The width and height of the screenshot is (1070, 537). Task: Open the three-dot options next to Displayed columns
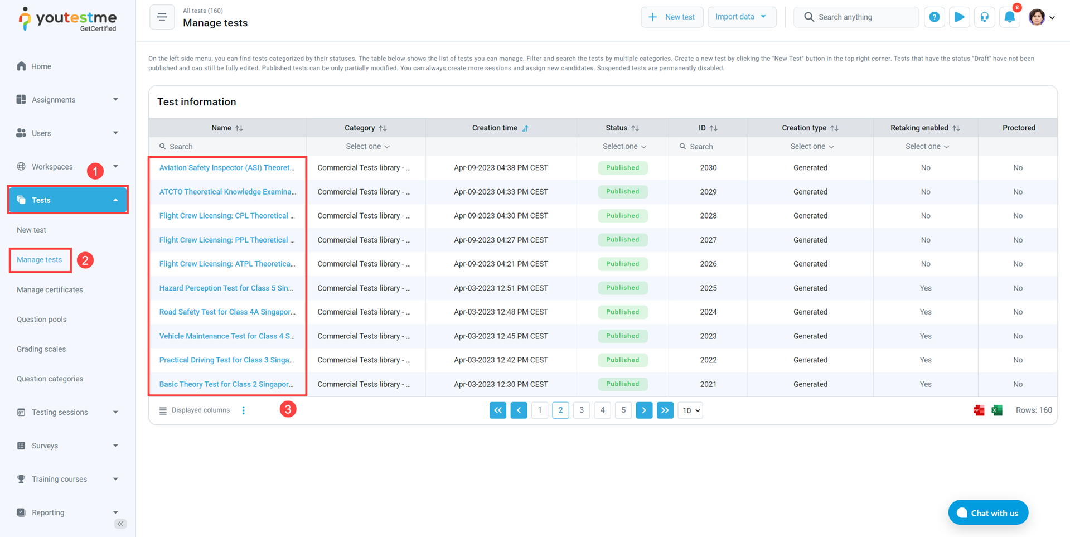(244, 410)
